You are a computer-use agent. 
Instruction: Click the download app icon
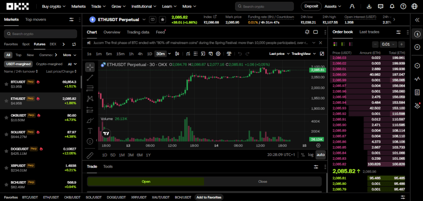pos(370,6)
